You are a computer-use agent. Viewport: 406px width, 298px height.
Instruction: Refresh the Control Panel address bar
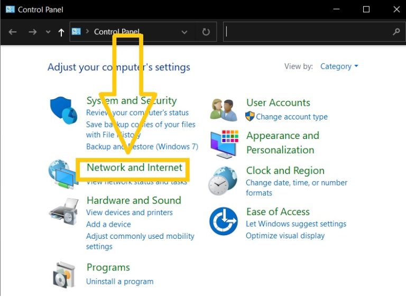click(206, 32)
